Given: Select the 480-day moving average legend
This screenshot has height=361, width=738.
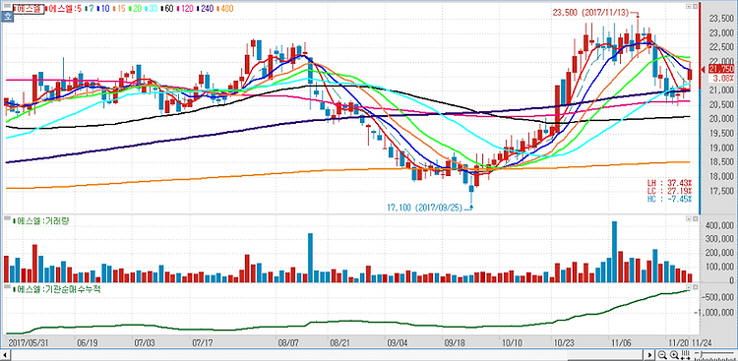Looking at the screenshot, I should point(225,9).
